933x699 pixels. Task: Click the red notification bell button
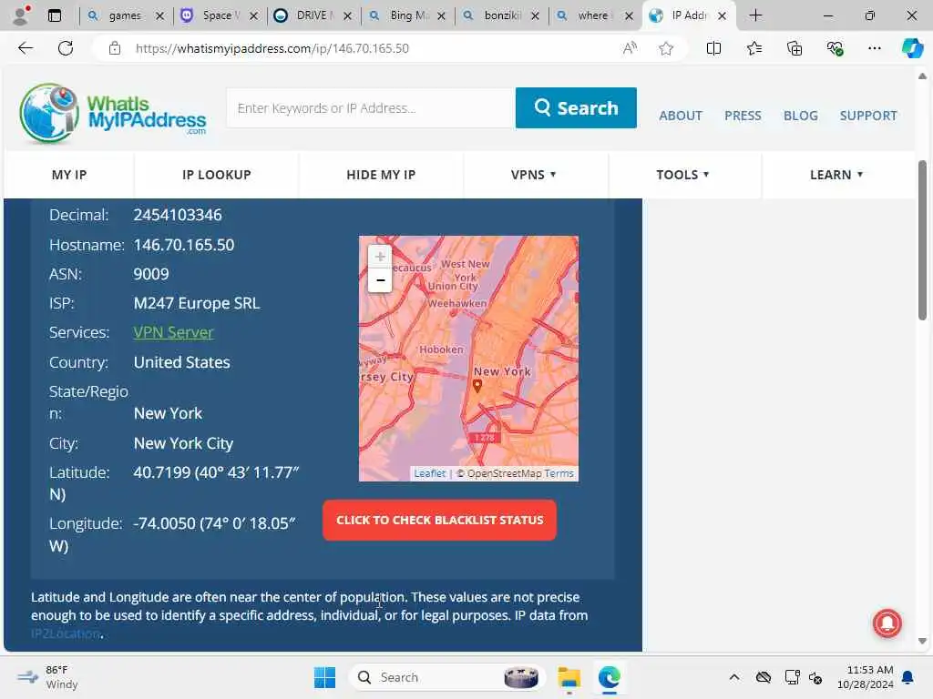tap(887, 623)
